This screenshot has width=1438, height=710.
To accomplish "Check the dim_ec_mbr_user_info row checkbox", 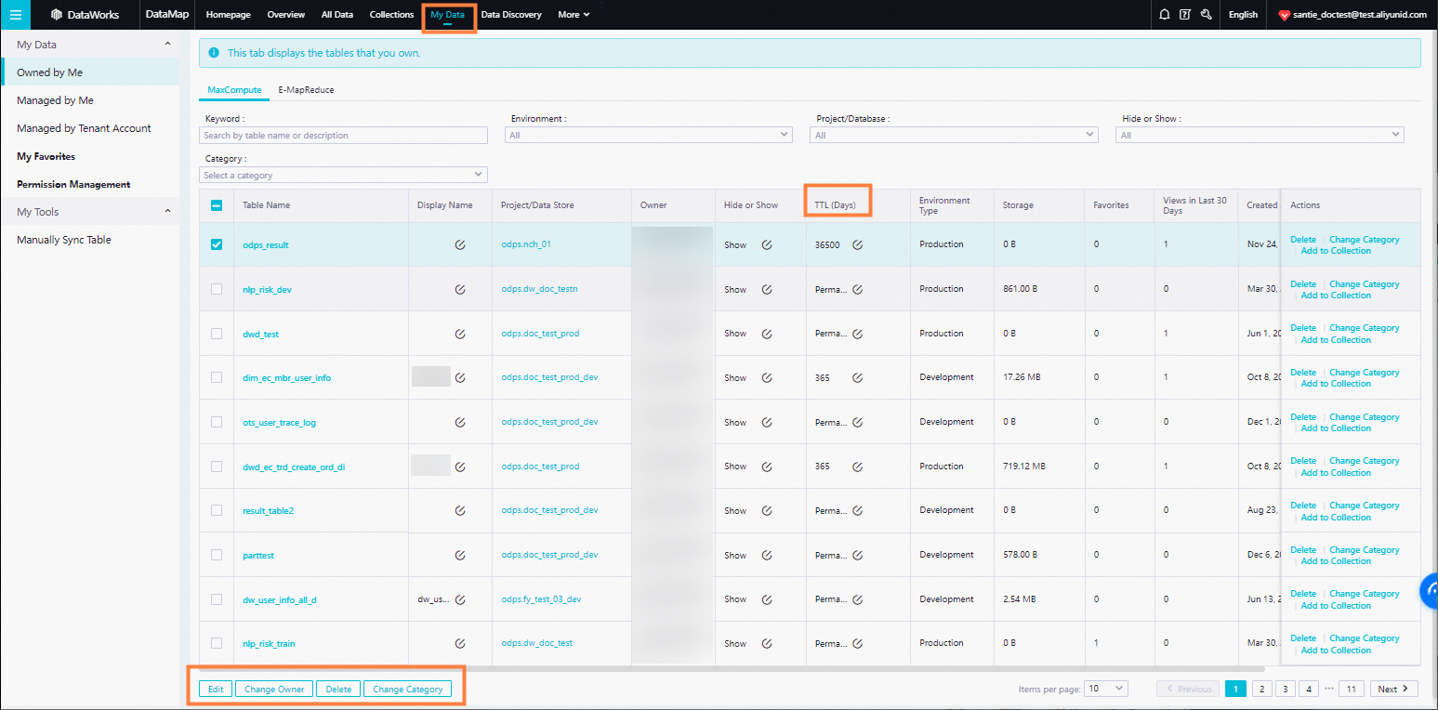I will click(x=217, y=378).
